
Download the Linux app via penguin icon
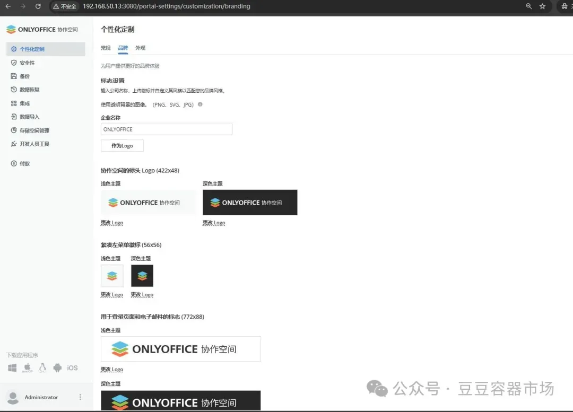(x=42, y=368)
